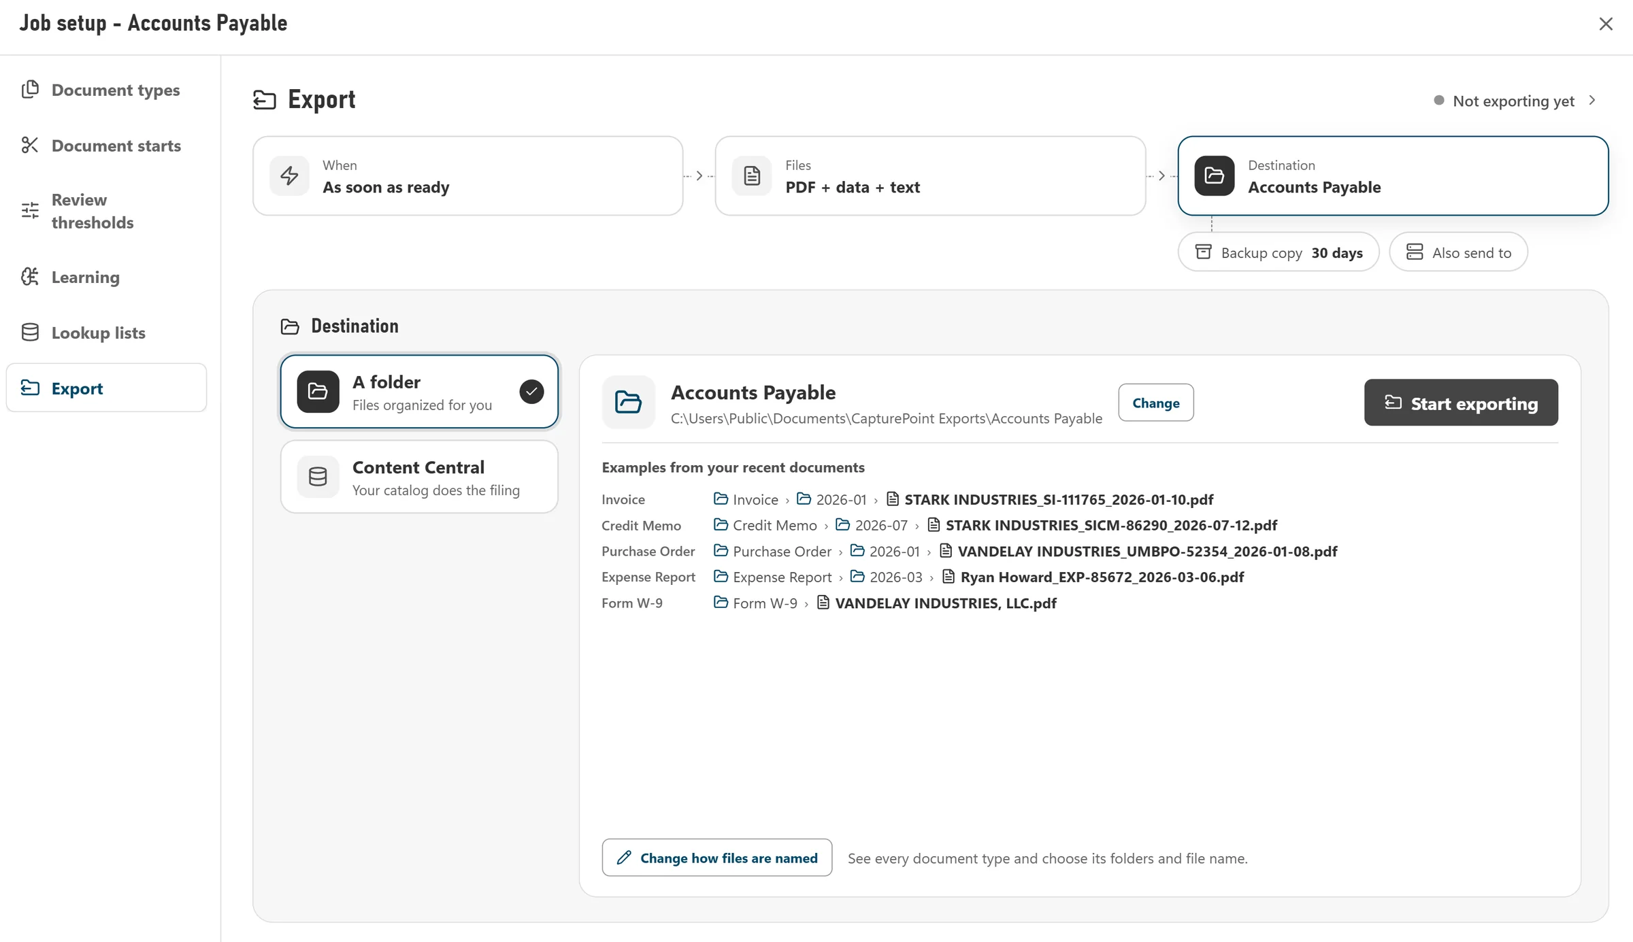This screenshot has width=1633, height=942.
Task: Open the Backup copy 30 days option
Action: (1279, 252)
